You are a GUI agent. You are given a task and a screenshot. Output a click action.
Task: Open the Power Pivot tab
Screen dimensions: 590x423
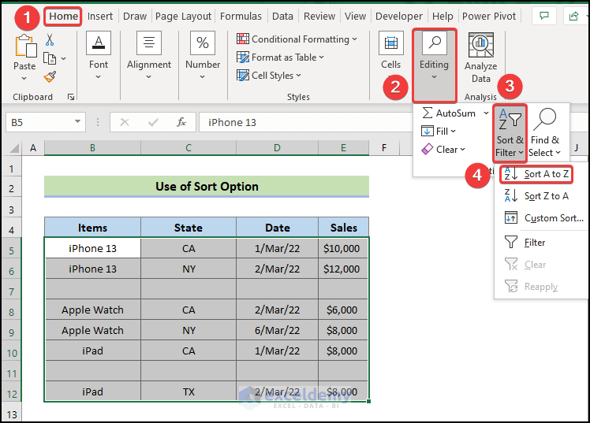pyautogui.click(x=489, y=17)
